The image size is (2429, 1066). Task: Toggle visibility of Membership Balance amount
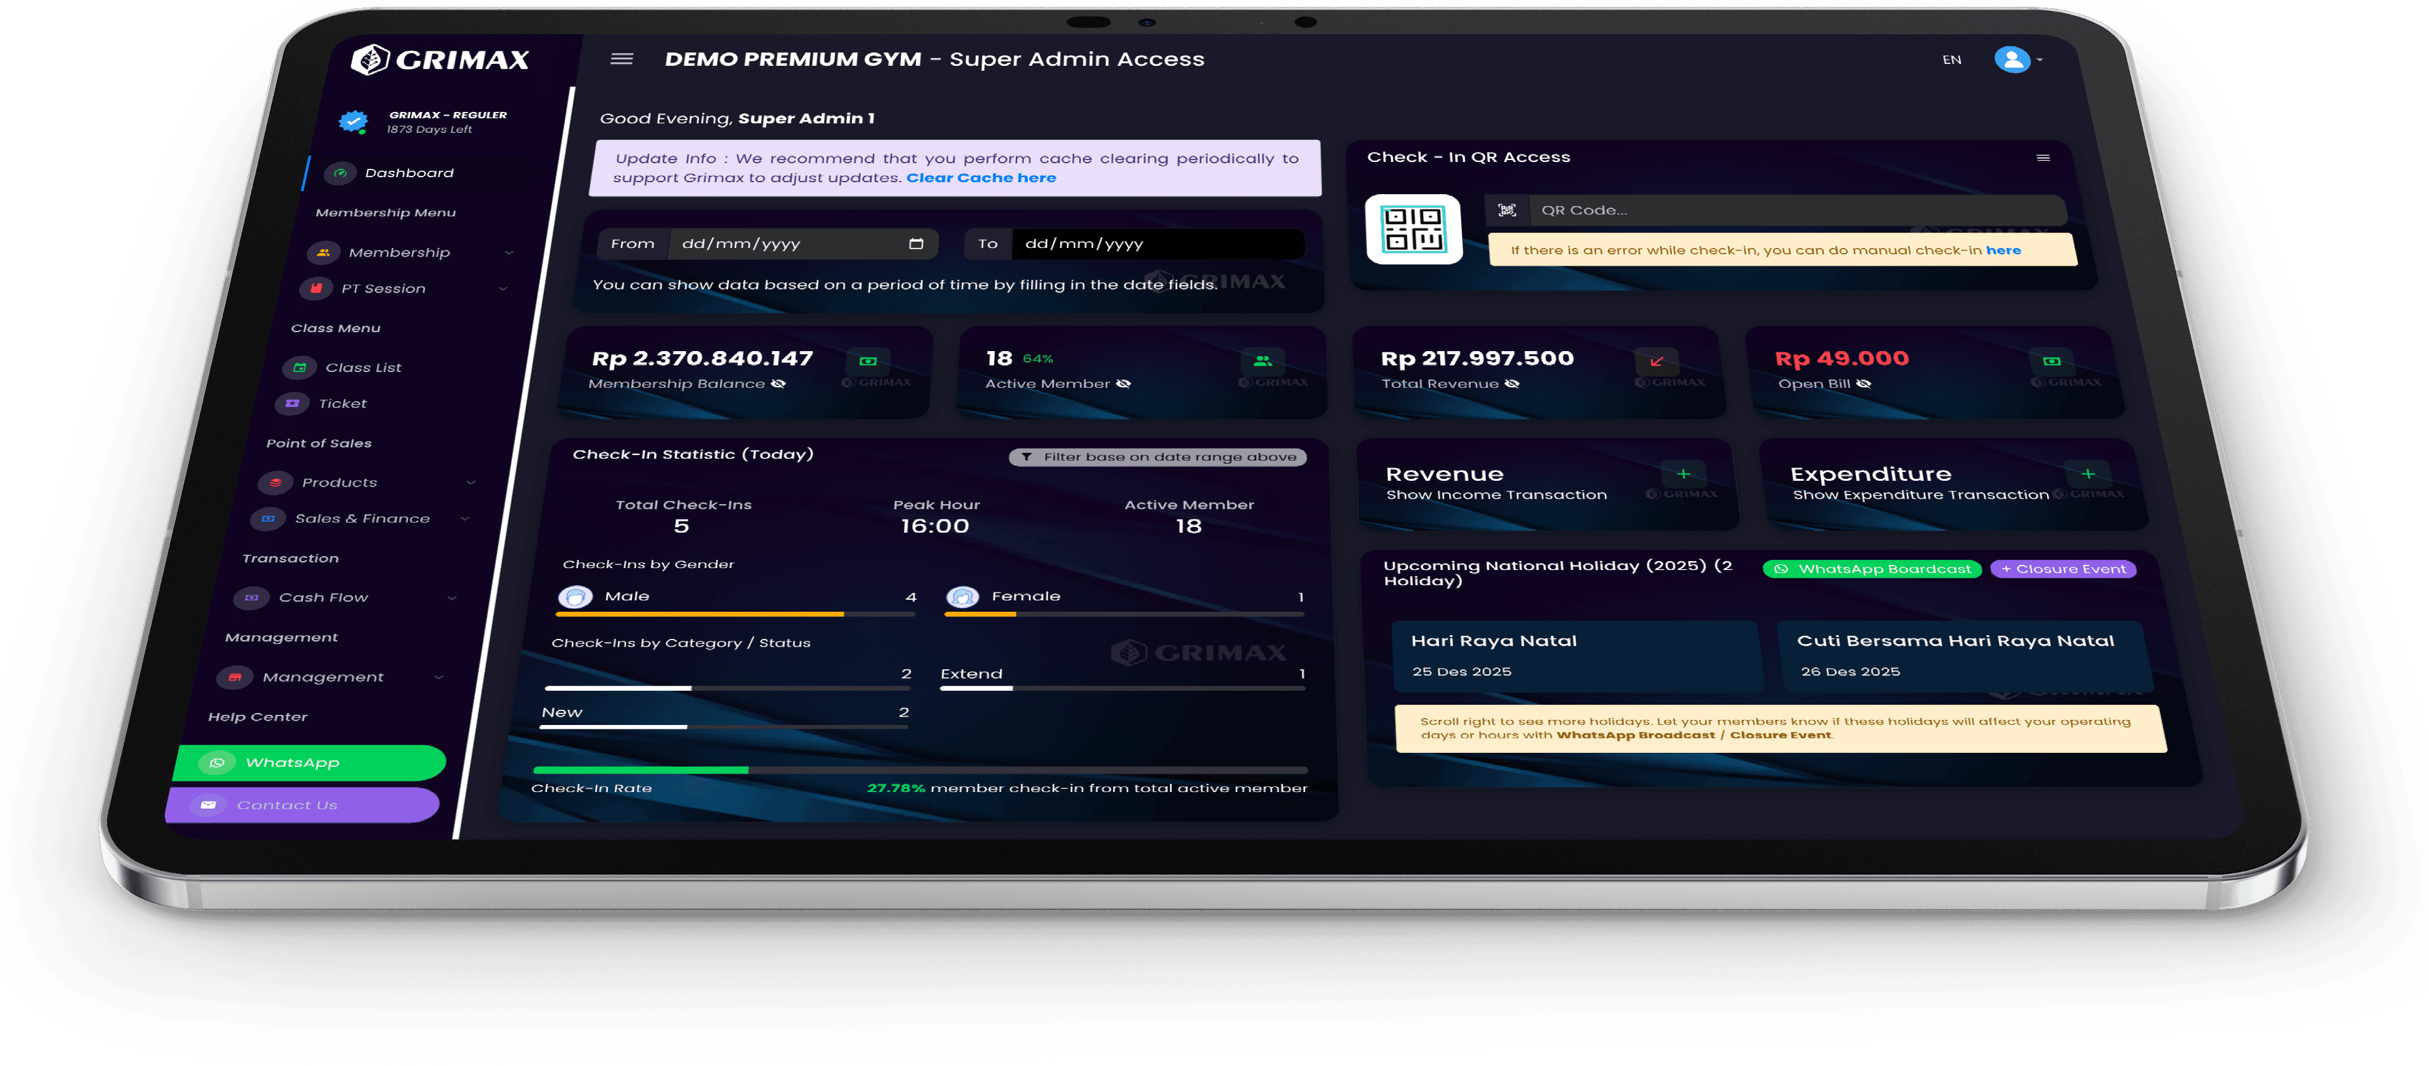tap(778, 384)
